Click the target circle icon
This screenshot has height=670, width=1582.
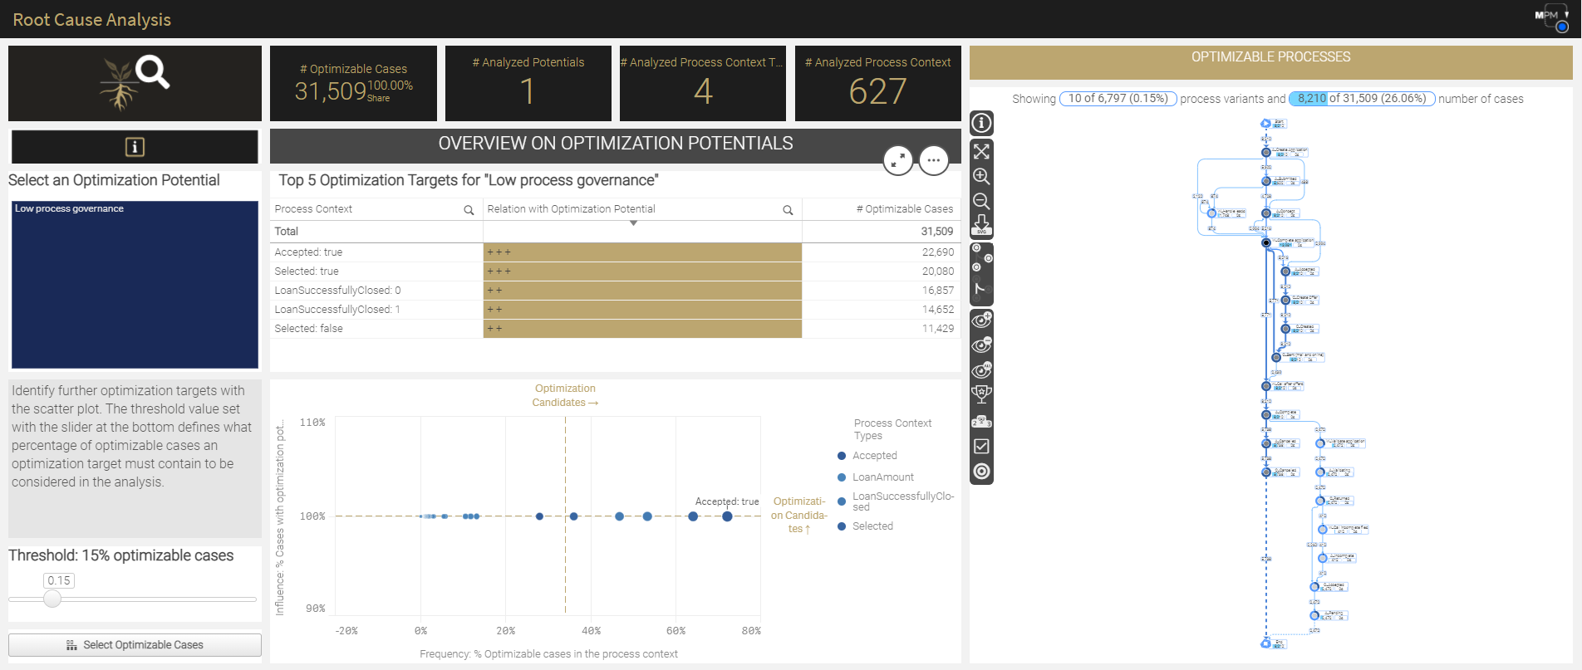(x=981, y=472)
